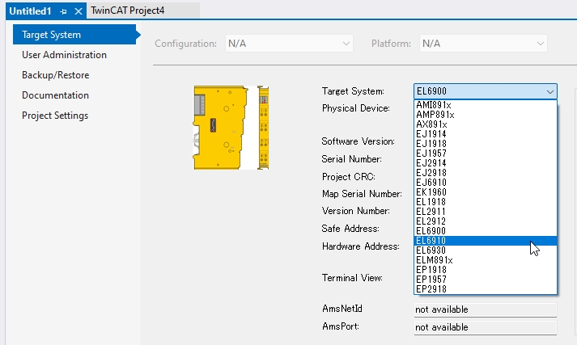Pick EL2912 as target system
The width and height of the screenshot is (577, 345).
(x=486, y=221)
